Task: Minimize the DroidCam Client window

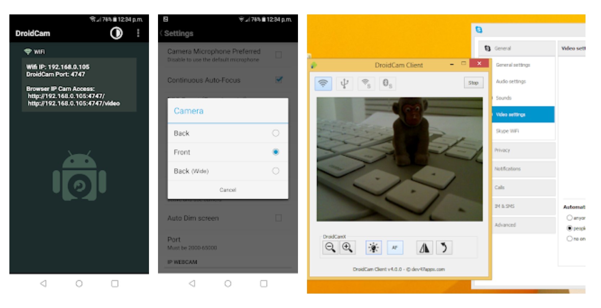Action: [452, 64]
